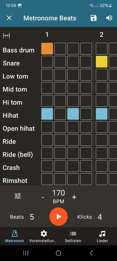Screen dimensions: 117x261
Task: Open the Voreinstellungen gear tab
Action: coord(44,237)
